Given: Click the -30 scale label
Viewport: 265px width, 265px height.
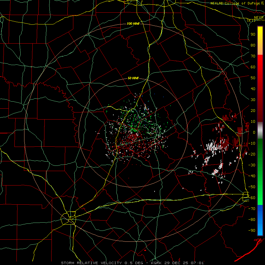Looking at the screenshot, I should [252, 165].
